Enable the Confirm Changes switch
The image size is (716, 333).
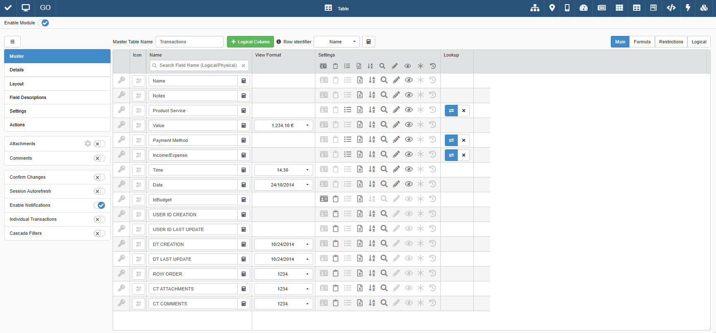99,177
